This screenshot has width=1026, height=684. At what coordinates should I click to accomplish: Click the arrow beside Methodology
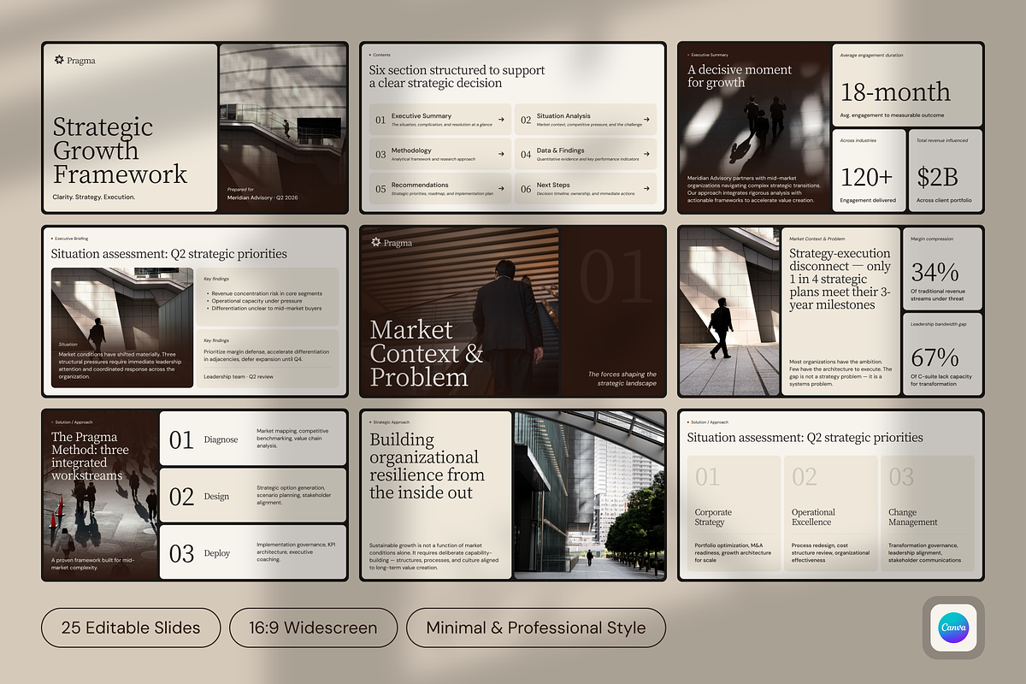coord(501,154)
